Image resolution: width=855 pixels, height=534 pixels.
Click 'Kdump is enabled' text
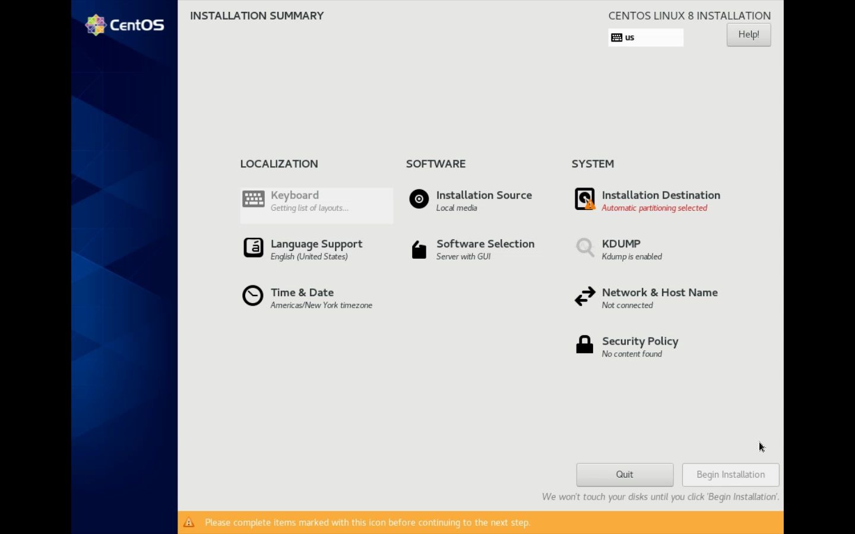coord(632,257)
